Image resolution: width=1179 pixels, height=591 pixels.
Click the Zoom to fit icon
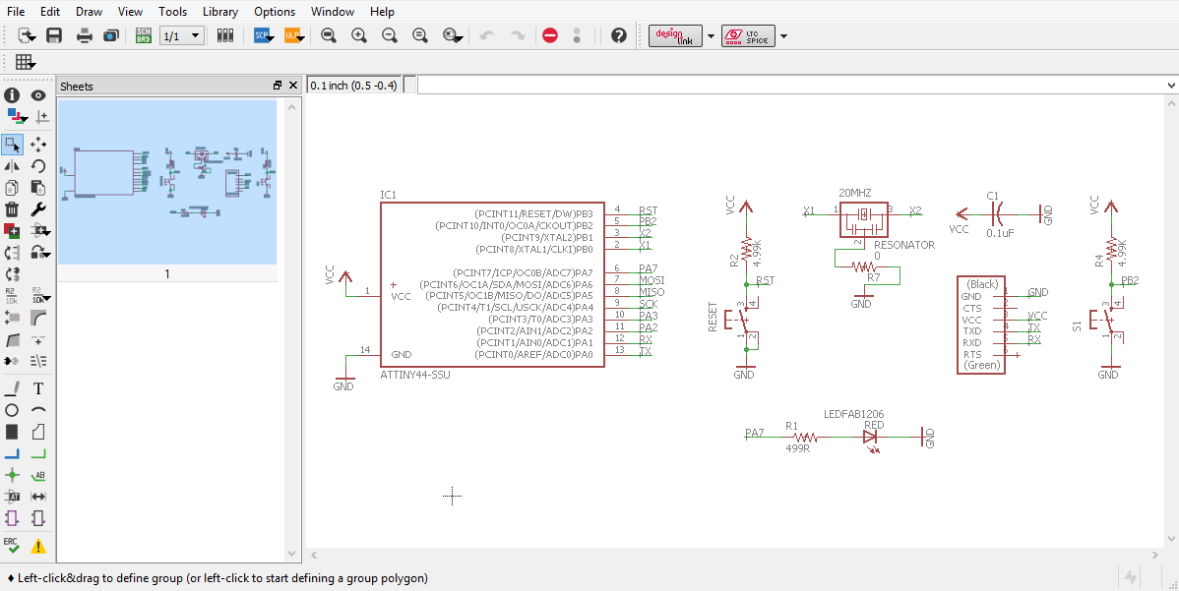(329, 35)
